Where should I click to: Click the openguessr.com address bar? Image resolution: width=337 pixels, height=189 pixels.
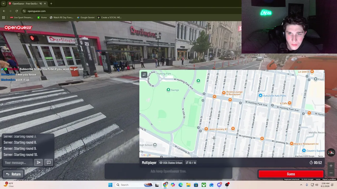pyautogui.click(x=132, y=11)
